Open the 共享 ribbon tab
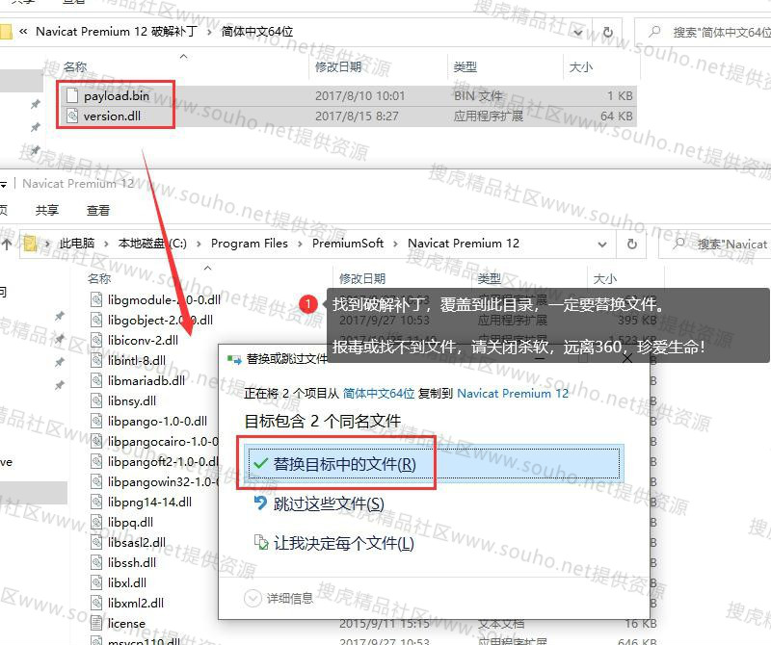Image resolution: width=771 pixels, height=645 pixels. 47,210
